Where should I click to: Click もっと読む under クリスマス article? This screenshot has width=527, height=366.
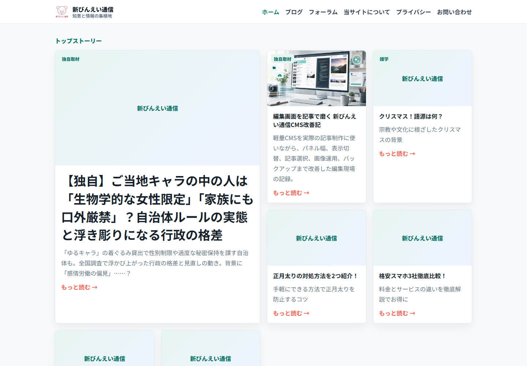click(x=397, y=154)
